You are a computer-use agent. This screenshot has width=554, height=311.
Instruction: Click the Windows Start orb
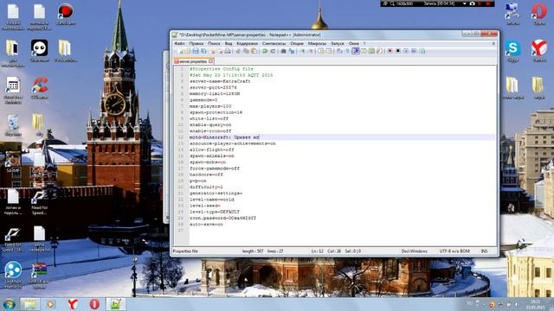[x=9, y=304]
